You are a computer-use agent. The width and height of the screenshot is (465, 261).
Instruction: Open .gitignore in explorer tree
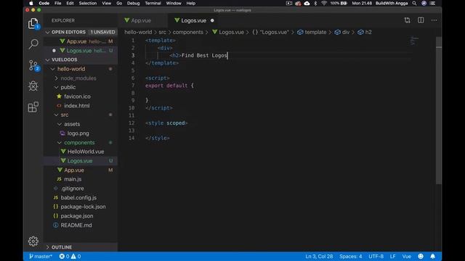73,188
